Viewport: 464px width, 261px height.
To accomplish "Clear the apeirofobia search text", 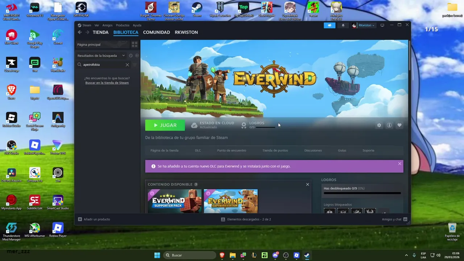I will click(127, 65).
